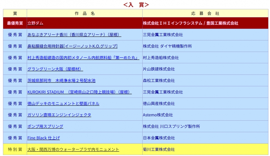Click the ガソリン直噴エンジンインジェクタ link
This screenshot has height=156, width=270.
[x=59, y=115]
